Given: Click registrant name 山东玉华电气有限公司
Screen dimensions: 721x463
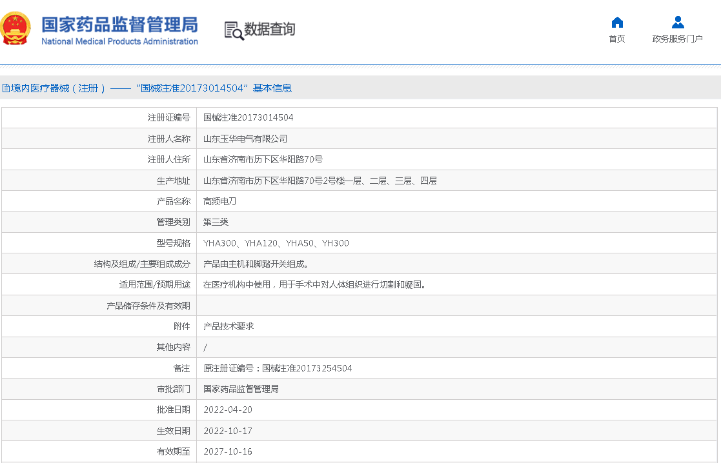Looking at the screenshot, I should pos(245,139).
